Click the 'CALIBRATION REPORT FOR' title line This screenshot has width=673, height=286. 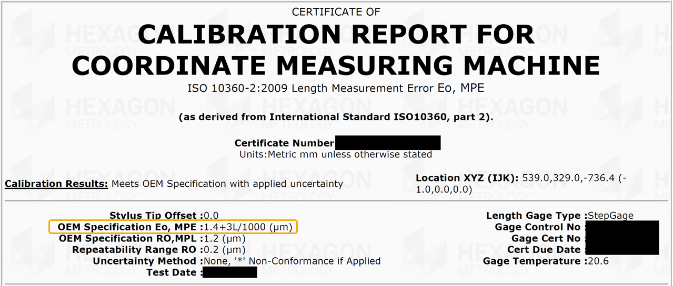coord(336,36)
